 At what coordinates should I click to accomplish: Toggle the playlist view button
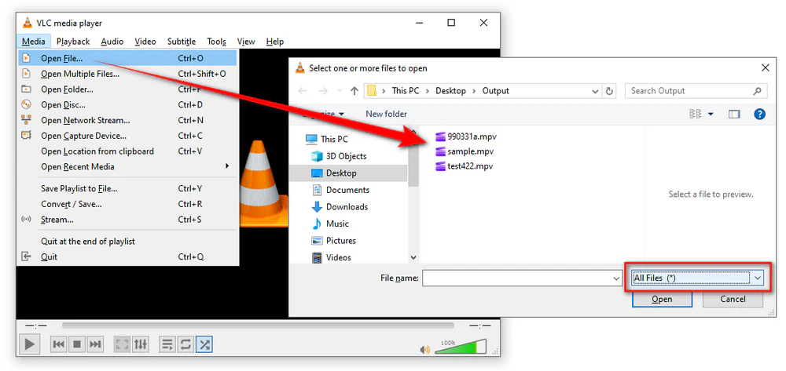click(167, 344)
